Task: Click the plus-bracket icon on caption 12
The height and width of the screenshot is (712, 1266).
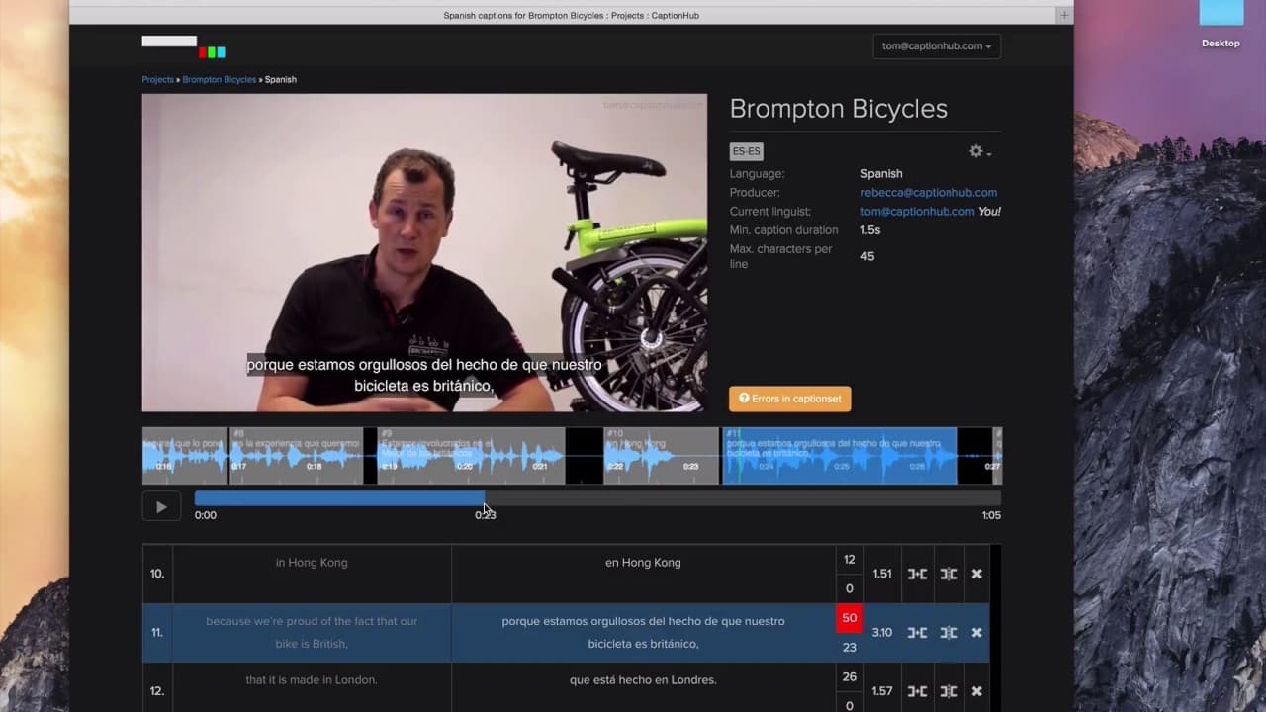Action: tap(917, 691)
